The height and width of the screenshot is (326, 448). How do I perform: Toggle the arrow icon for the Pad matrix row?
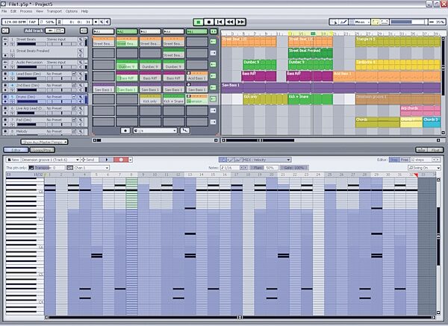click(213, 122)
